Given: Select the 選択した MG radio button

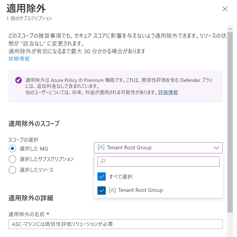Looking at the screenshot, I should [x=12, y=149].
